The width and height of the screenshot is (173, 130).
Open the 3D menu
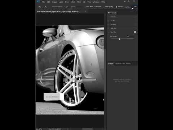click(x=84, y=2)
